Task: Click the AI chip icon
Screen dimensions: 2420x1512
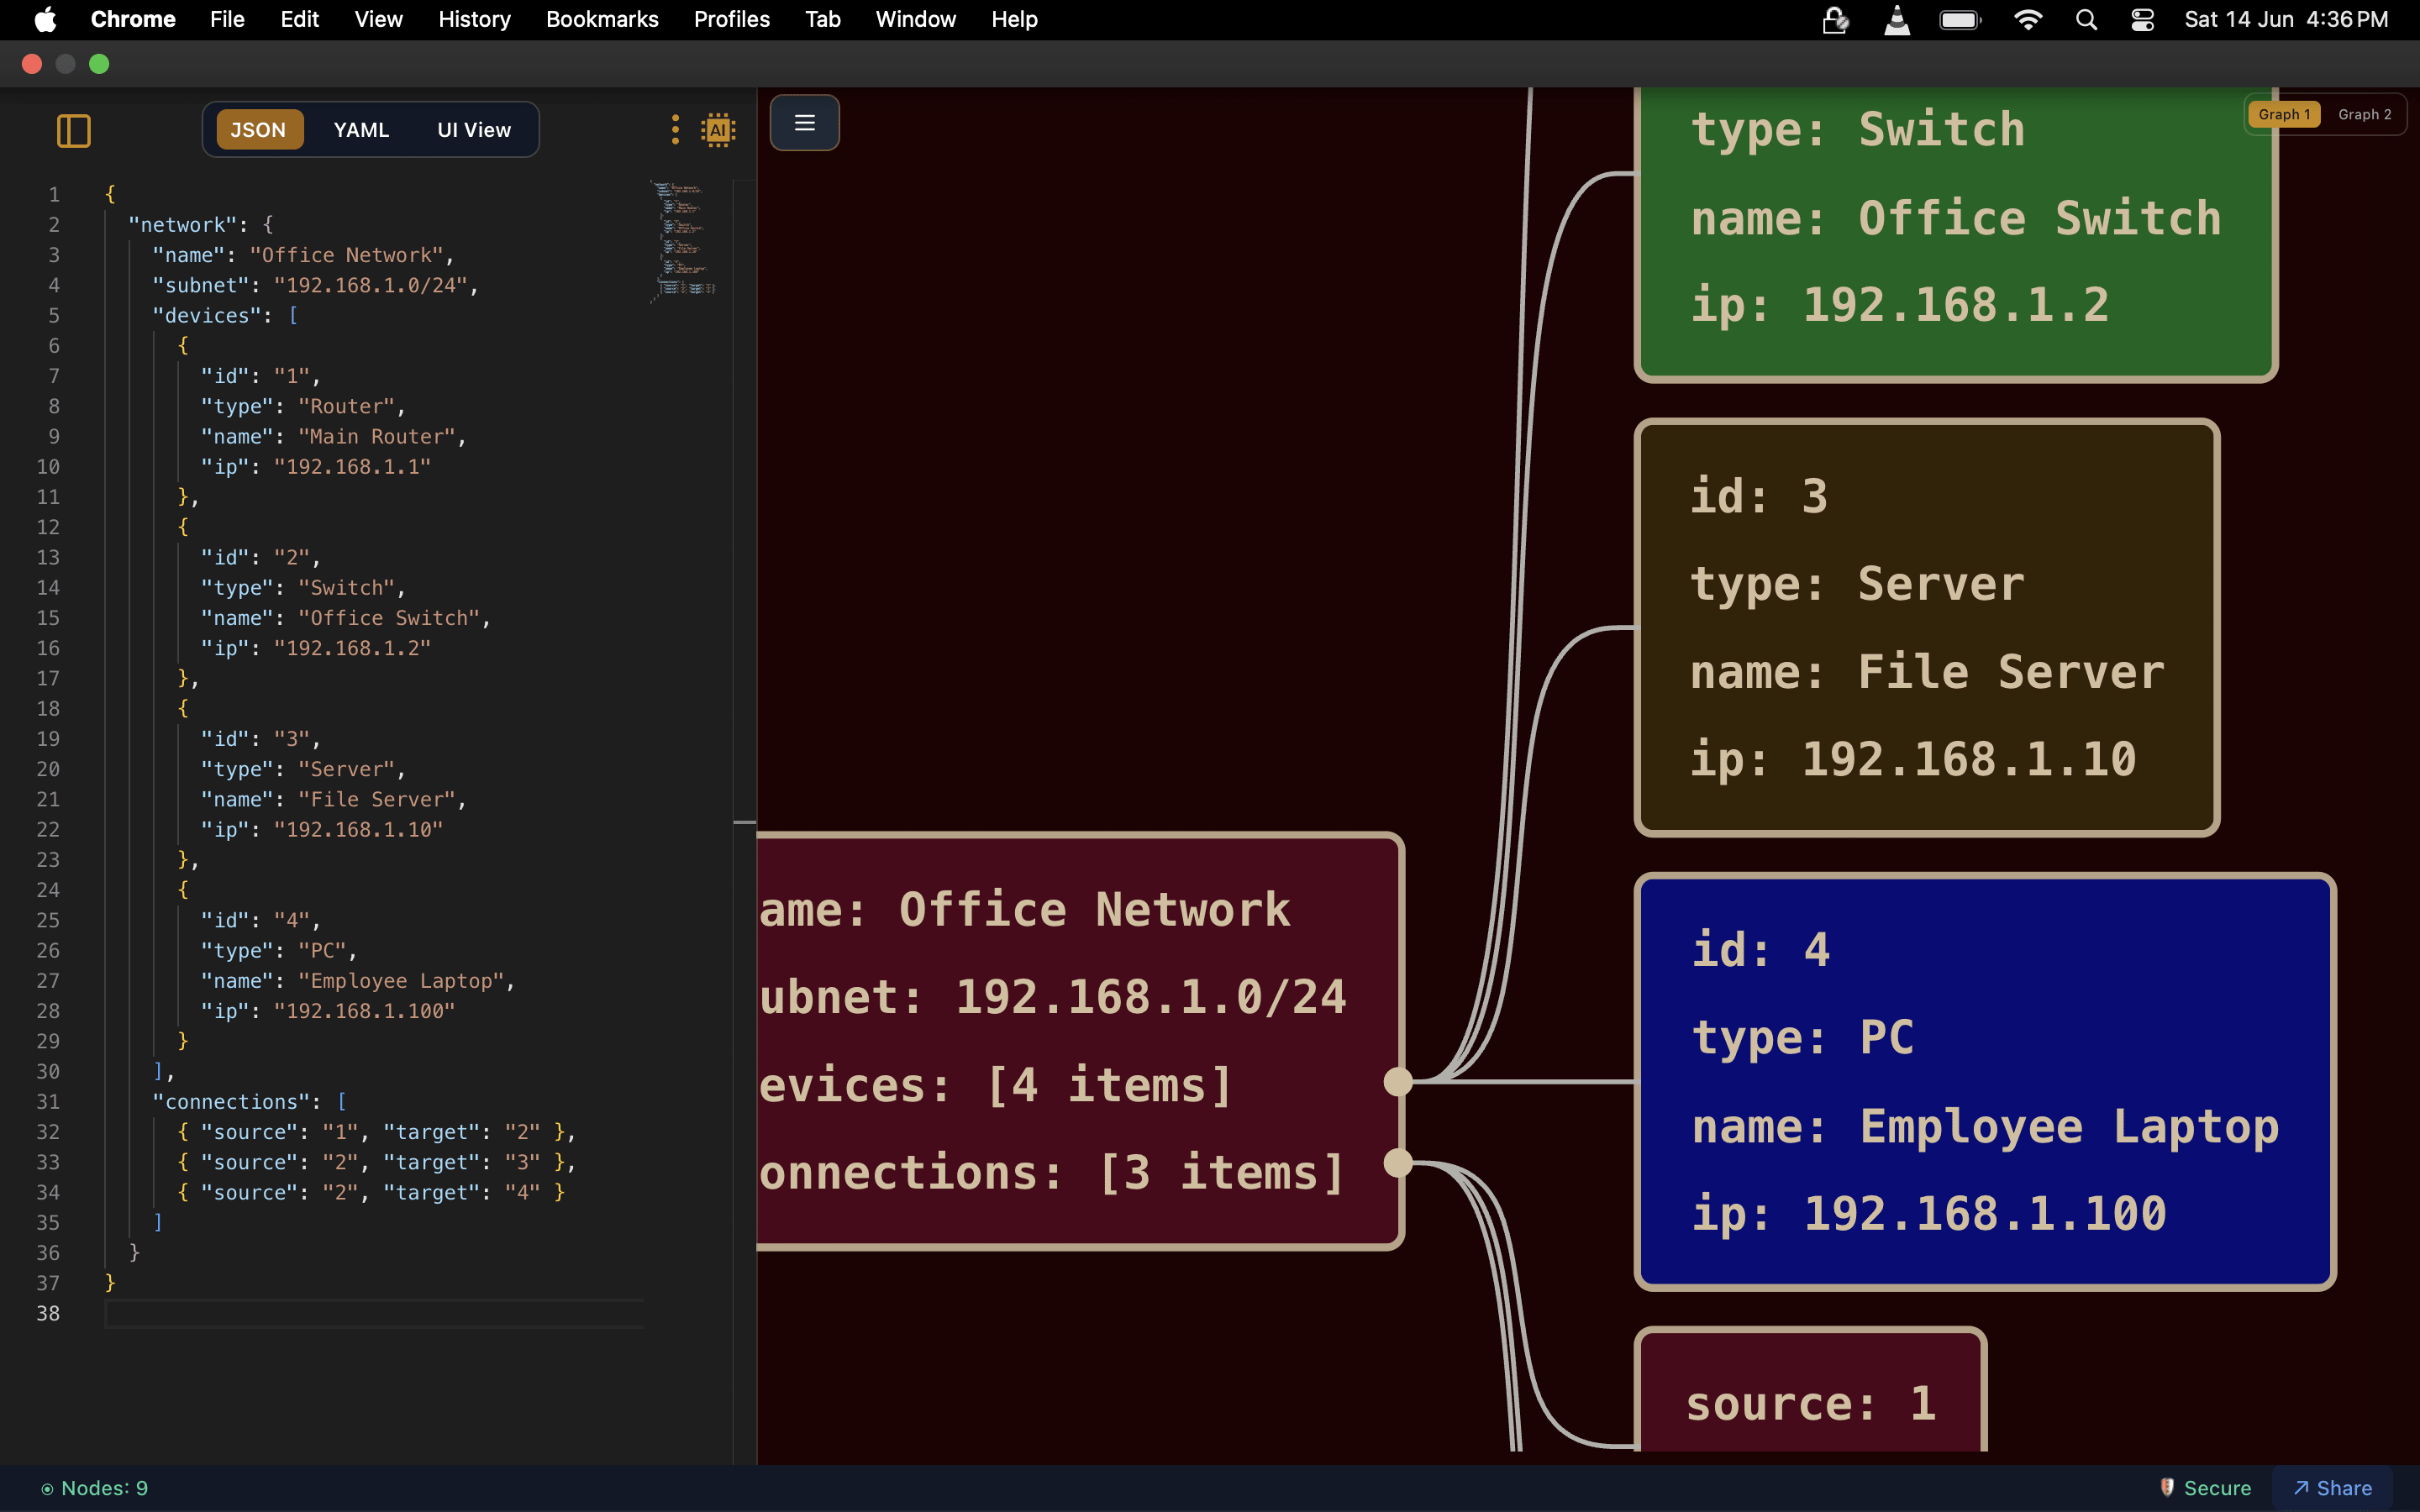Action: coord(718,130)
